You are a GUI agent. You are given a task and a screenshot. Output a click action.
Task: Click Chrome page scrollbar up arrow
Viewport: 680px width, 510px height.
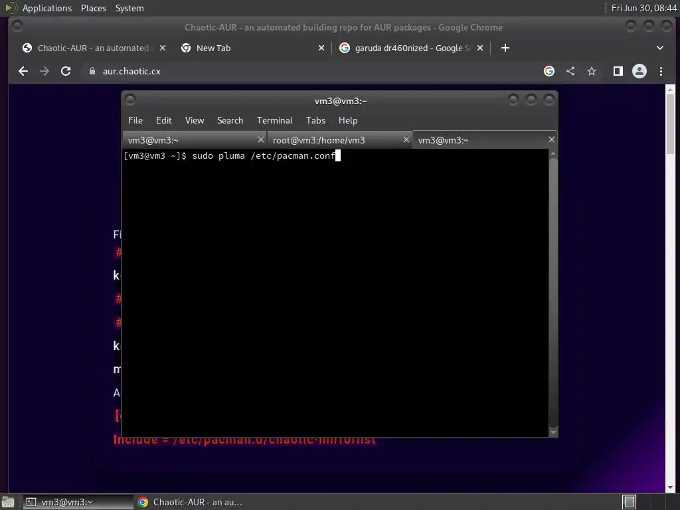pos(671,90)
